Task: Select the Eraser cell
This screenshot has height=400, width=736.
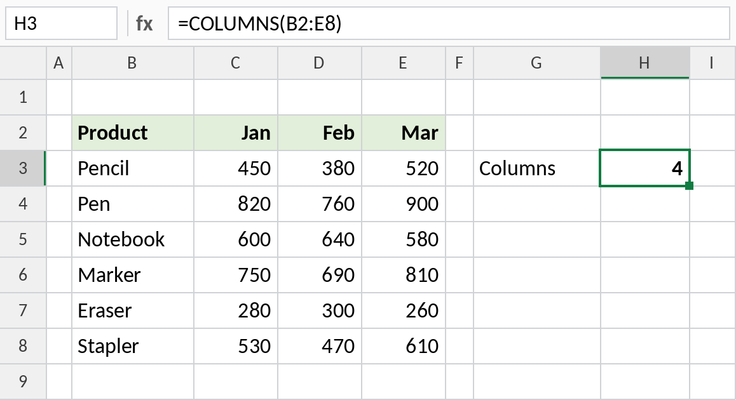Action: click(x=132, y=310)
